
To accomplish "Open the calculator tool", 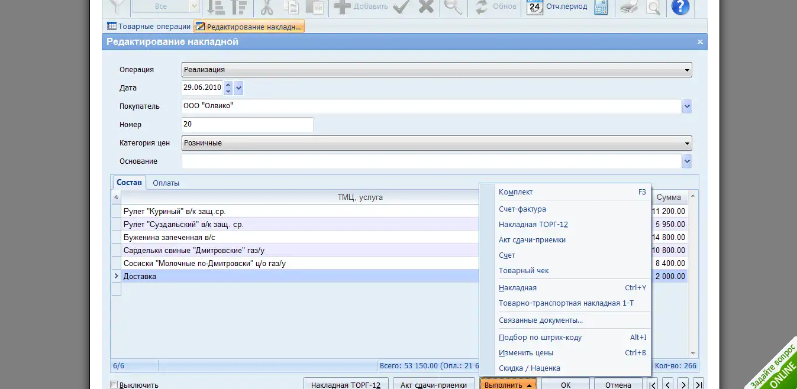I will pos(601,7).
